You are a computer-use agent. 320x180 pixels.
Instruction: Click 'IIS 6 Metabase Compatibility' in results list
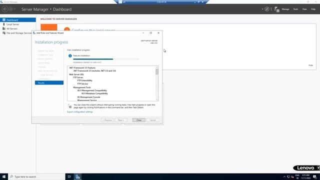[x=94, y=93]
